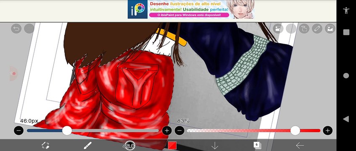This screenshot has width=356, height=151.
Task: Open the red color swatch
Action: pyautogui.click(x=172, y=145)
